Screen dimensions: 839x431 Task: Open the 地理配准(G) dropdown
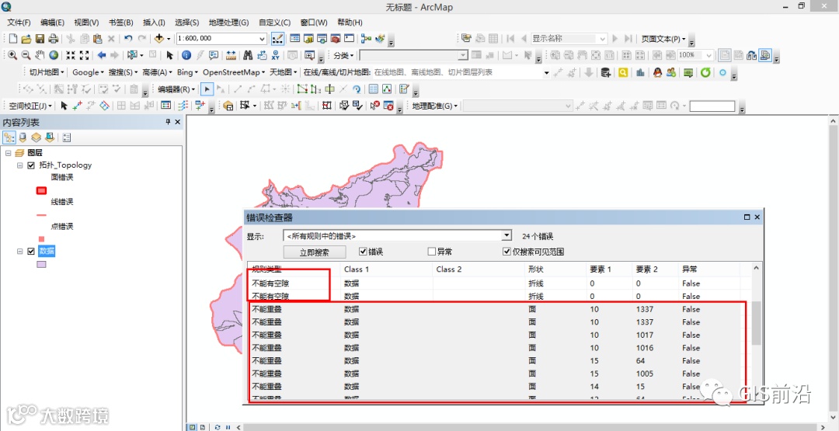434,106
